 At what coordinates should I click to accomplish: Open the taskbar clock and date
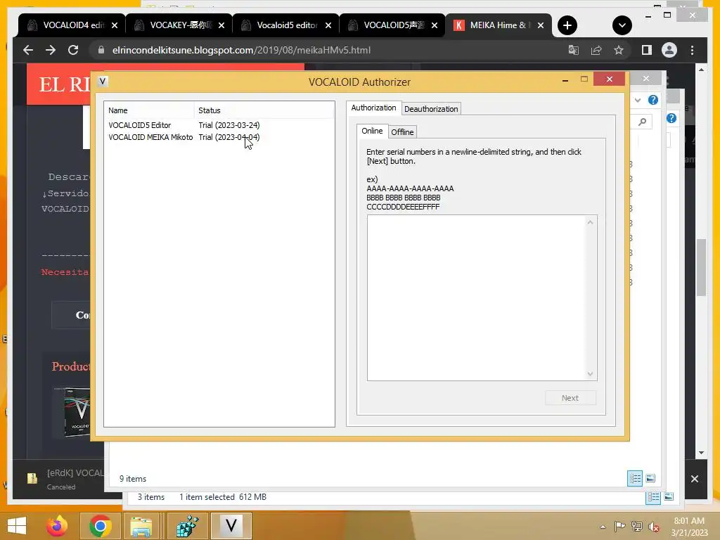(x=689, y=527)
